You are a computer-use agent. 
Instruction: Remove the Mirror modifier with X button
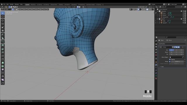(x=183, y=47)
